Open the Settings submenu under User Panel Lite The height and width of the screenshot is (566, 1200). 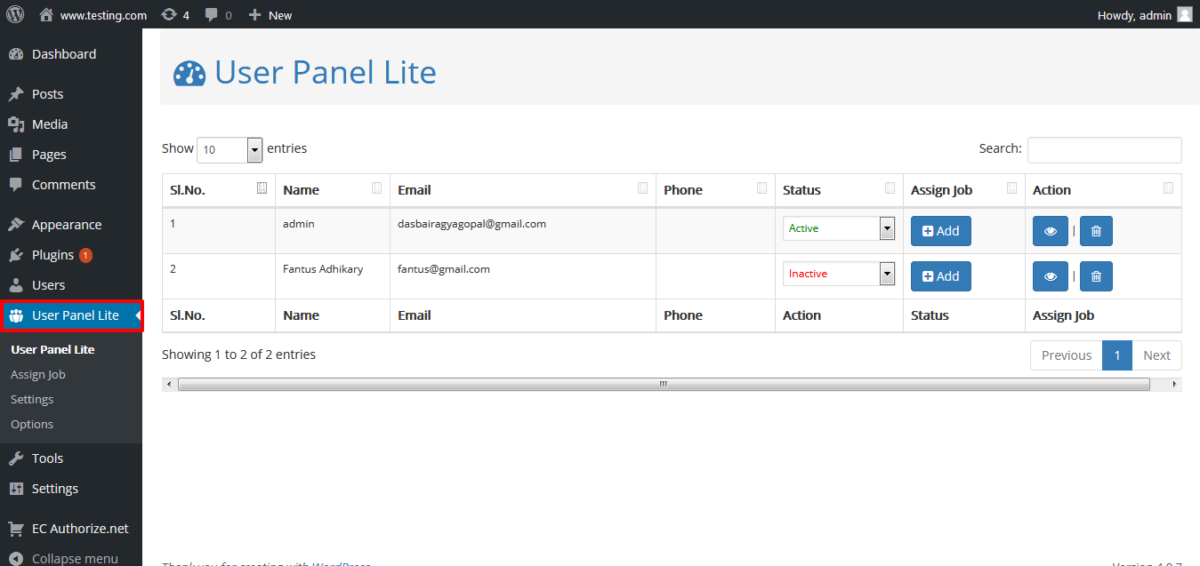(32, 399)
